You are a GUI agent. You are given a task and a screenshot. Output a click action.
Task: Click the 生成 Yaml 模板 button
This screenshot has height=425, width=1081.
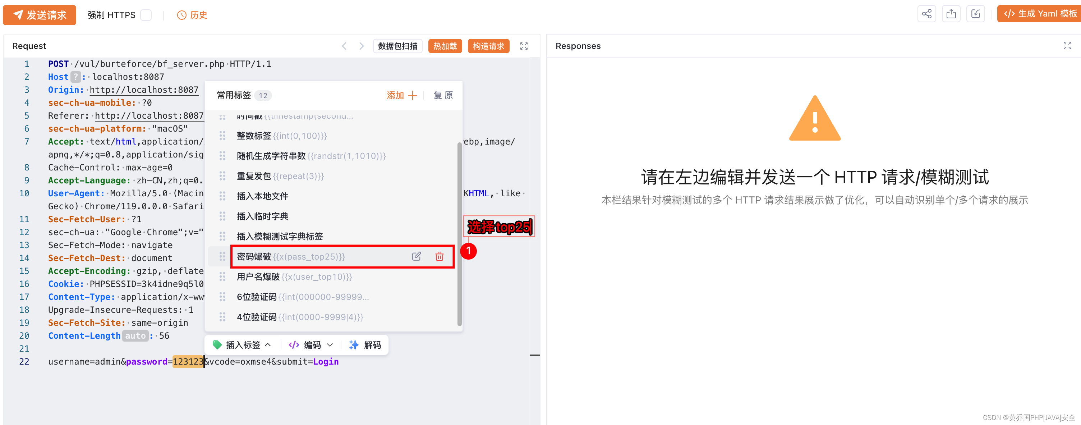pyautogui.click(x=1039, y=14)
